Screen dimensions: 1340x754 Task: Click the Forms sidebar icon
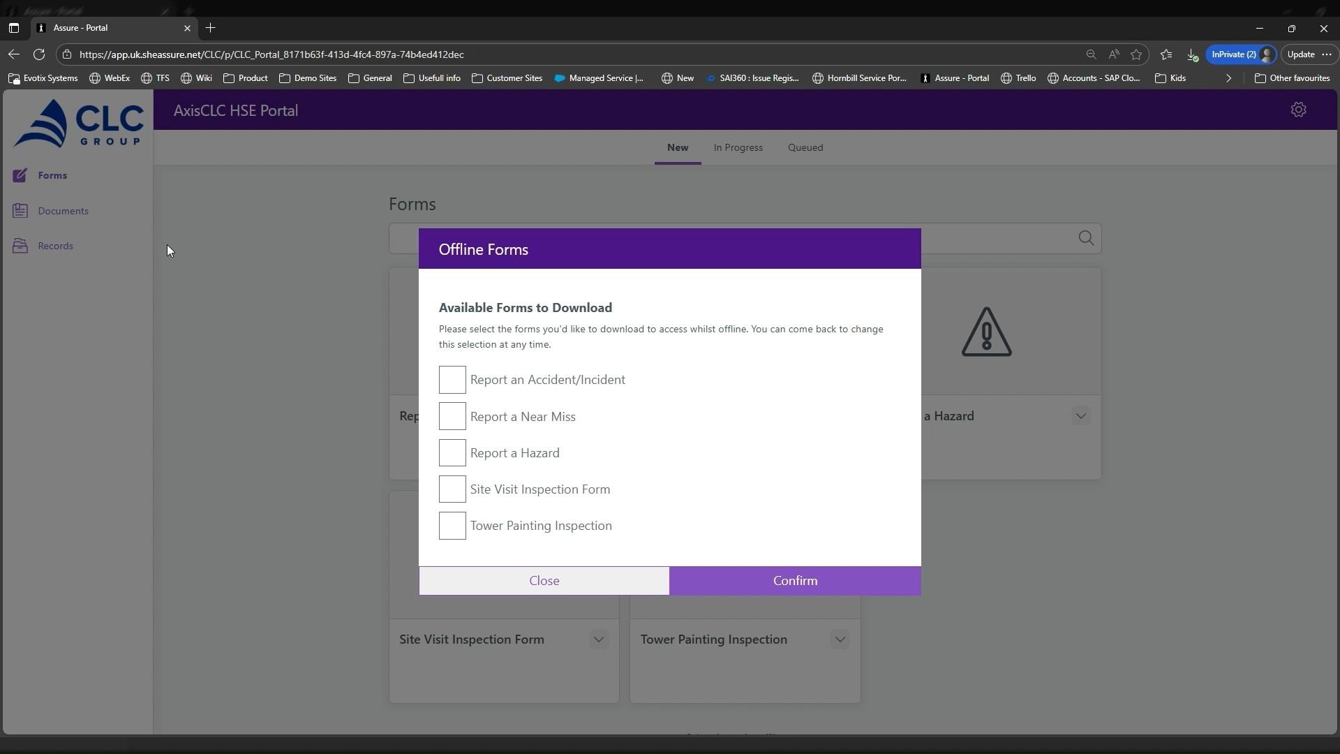click(20, 175)
